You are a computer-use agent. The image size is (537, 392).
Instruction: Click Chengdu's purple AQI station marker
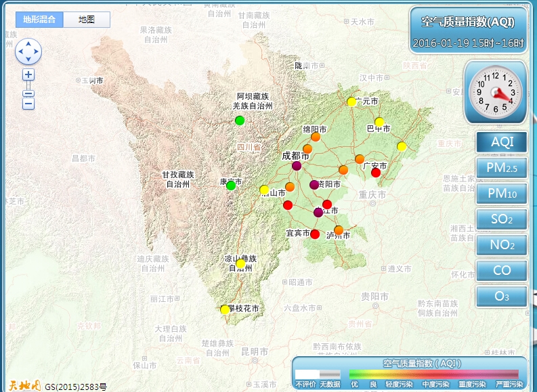[297, 166]
